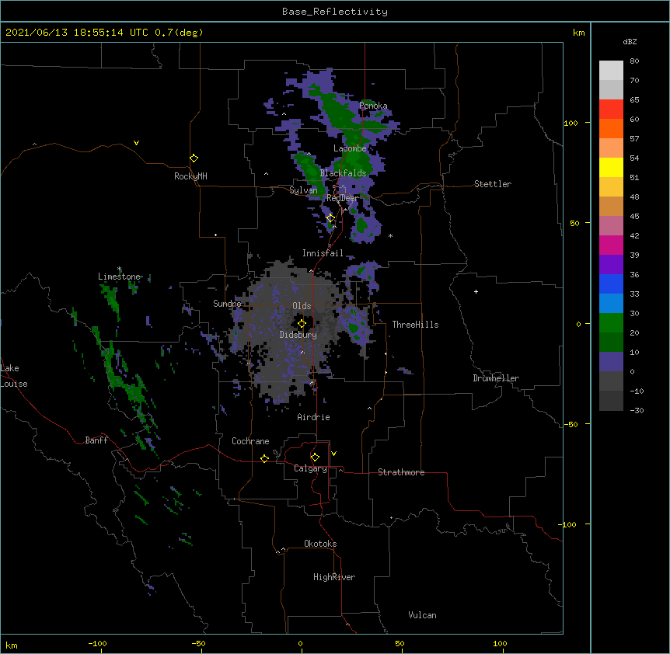Click the Sundre city label
This screenshot has height=654, width=670.
pos(227,304)
